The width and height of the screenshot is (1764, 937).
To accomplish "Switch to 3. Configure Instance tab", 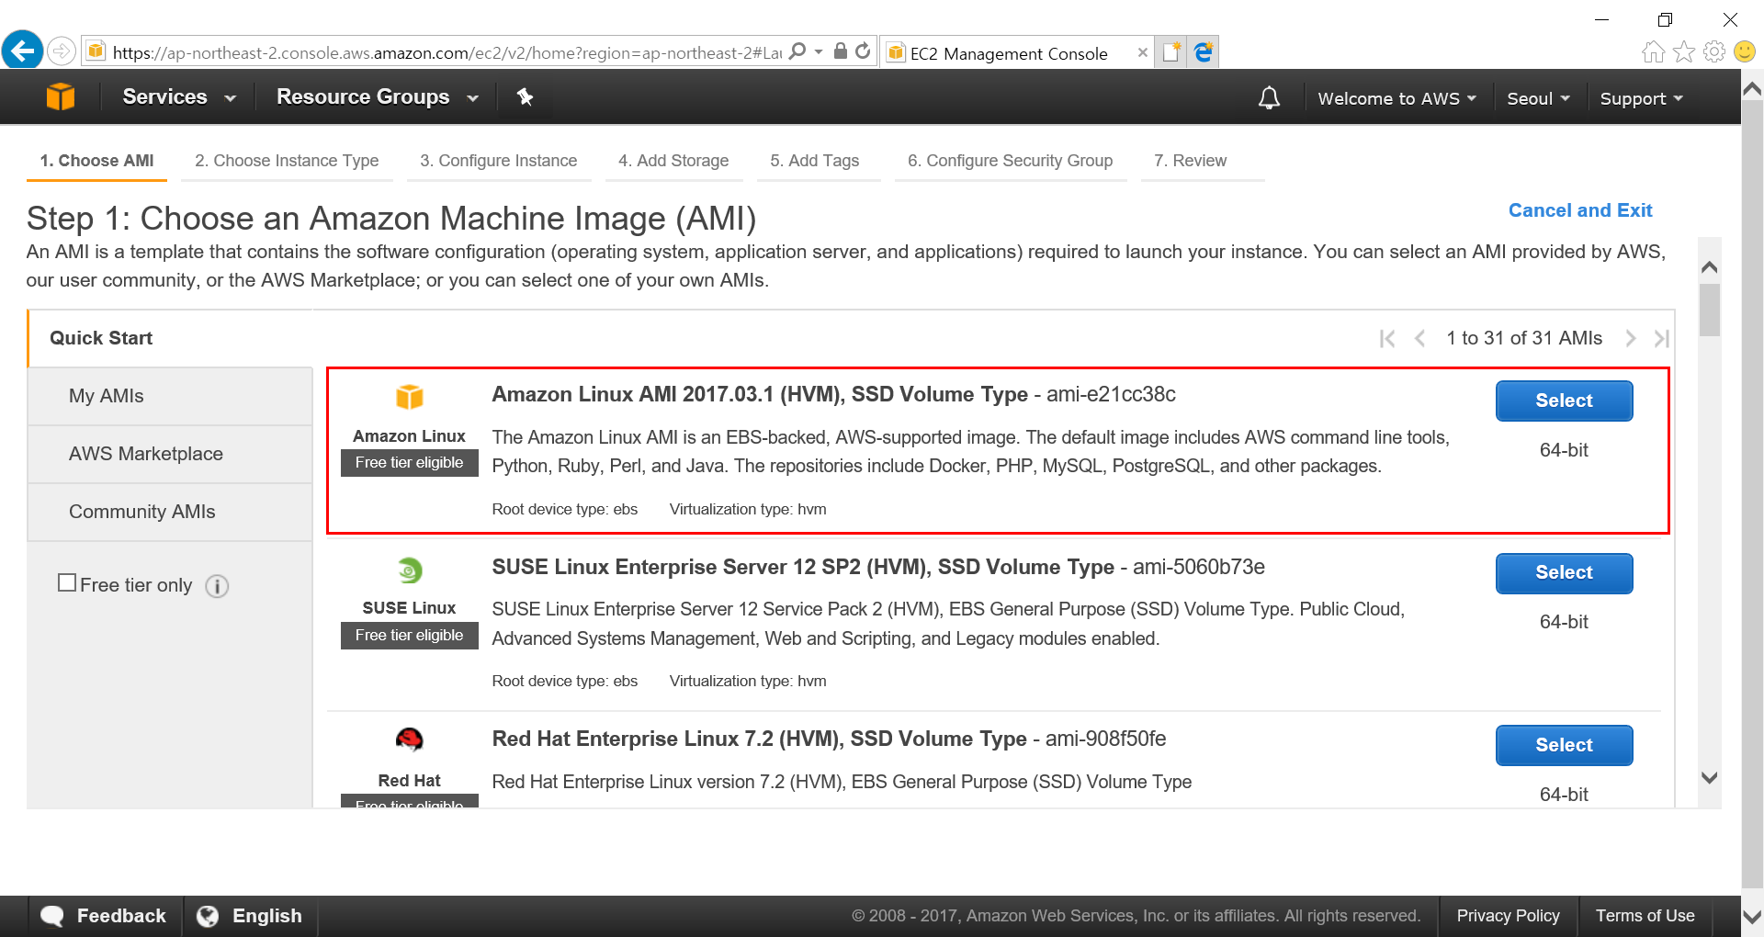I will pyautogui.click(x=499, y=161).
